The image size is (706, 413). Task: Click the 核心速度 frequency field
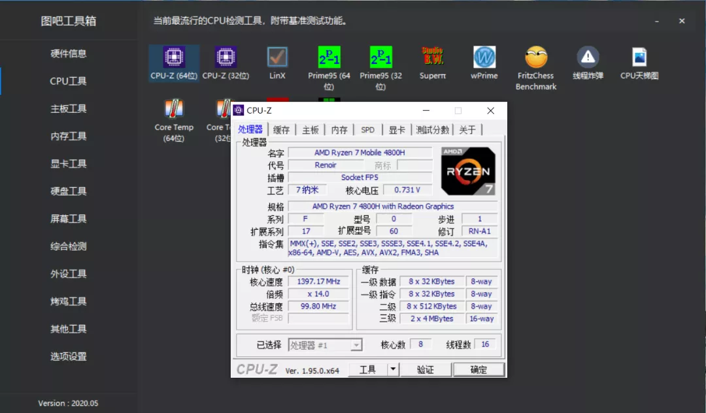point(318,281)
